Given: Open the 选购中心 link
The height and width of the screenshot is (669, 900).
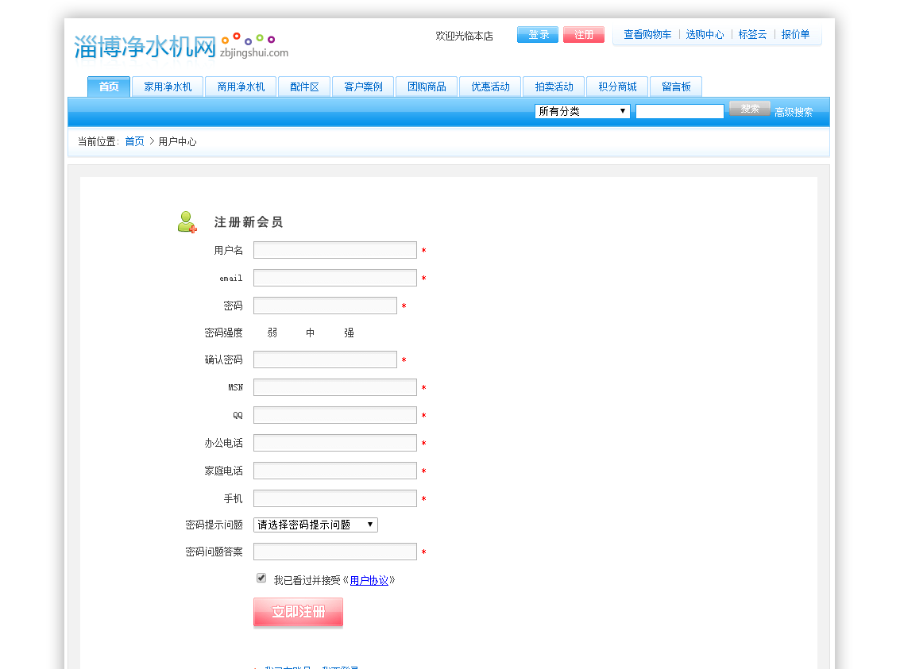Looking at the screenshot, I should click(x=705, y=34).
